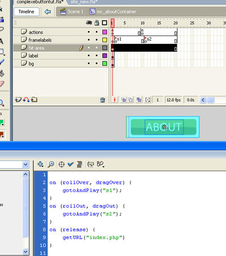Select the Lasso tool
This screenshot has width=226, height=256.
(x=2, y=29)
